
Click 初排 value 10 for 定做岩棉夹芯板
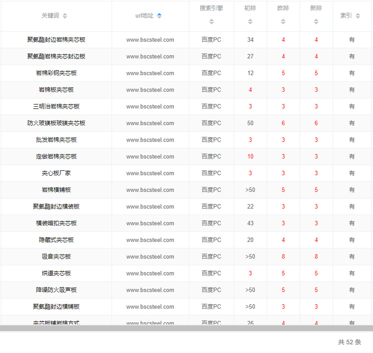click(x=250, y=157)
